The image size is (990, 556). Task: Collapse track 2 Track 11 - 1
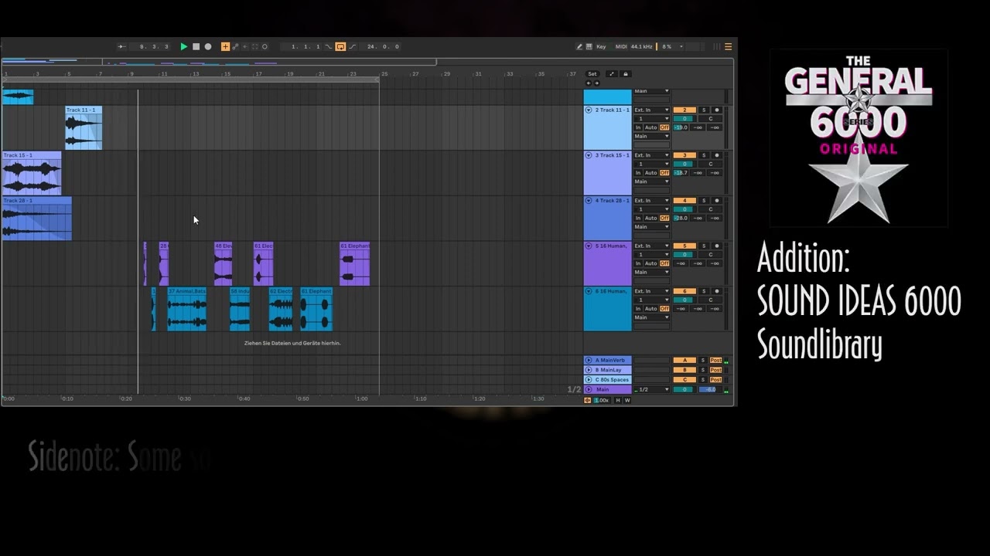coord(589,110)
